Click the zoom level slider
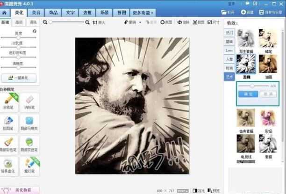Image resolution: width=286 pixels, height=194 pixels. pos(67,22)
